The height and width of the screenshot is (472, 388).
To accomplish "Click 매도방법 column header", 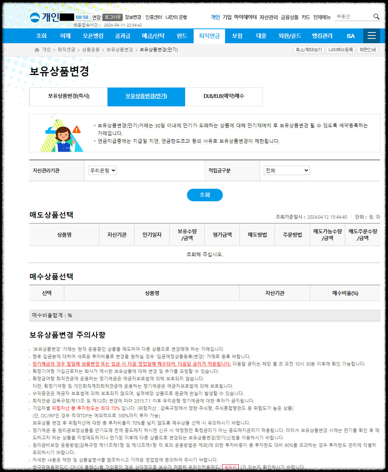I will point(257,235).
